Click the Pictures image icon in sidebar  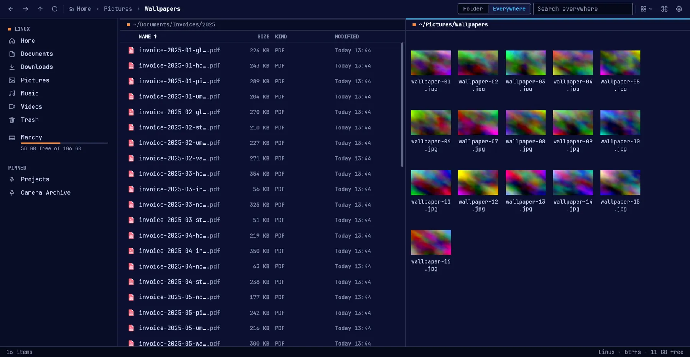[x=12, y=80]
